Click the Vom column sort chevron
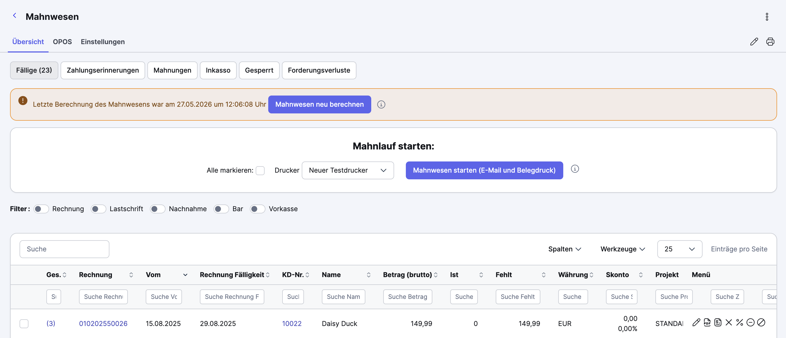The image size is (786, 338). point(185,275)
